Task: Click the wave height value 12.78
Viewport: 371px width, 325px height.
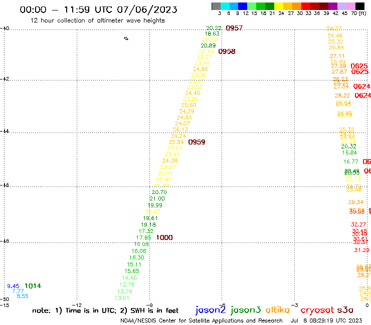Action: [127, 284]
